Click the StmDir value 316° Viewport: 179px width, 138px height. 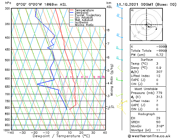pos(160,126)
